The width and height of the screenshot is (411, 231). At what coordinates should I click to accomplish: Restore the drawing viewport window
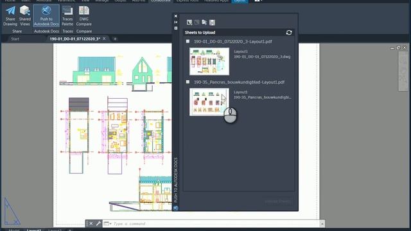click(398, 47)
